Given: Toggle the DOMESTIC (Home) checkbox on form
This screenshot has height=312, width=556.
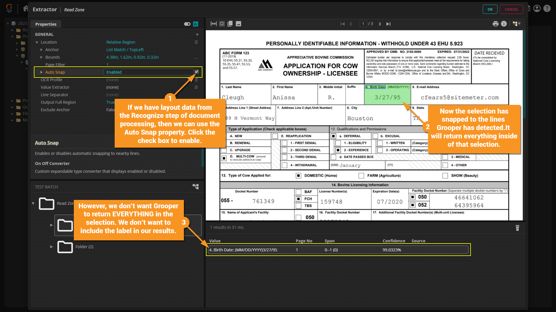Looking at the screenshot, I should pyautogui.click(x=299, y=176).
